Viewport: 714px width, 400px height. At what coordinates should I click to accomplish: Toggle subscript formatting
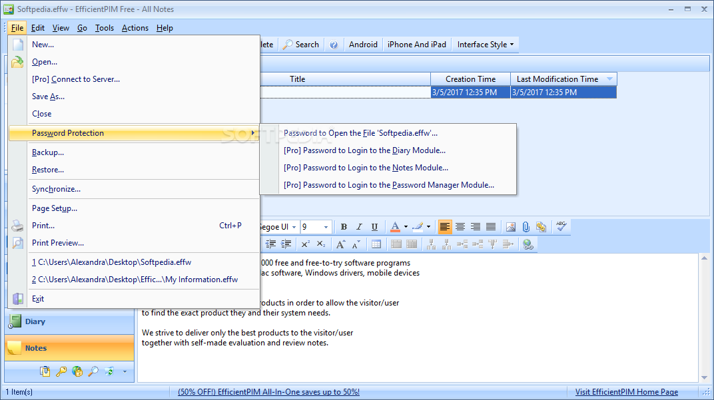(x=321, y=244)
